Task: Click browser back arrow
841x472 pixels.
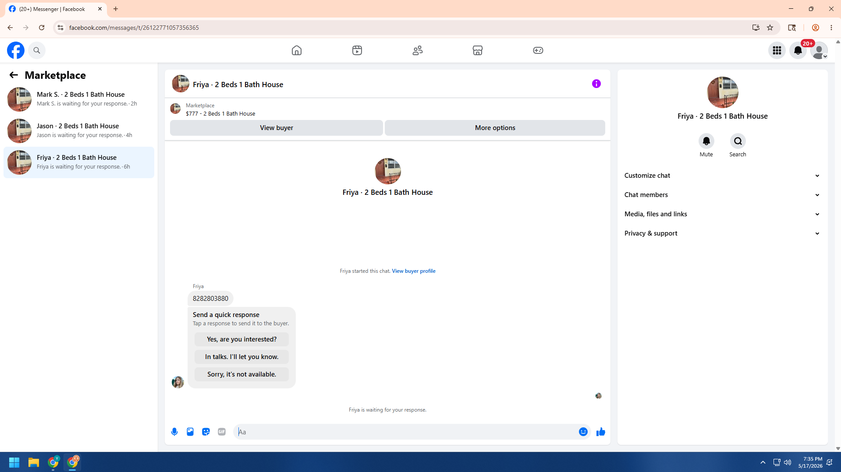Action: coord(10,28)
